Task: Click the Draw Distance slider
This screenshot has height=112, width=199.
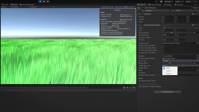Action: click(177, 33)
